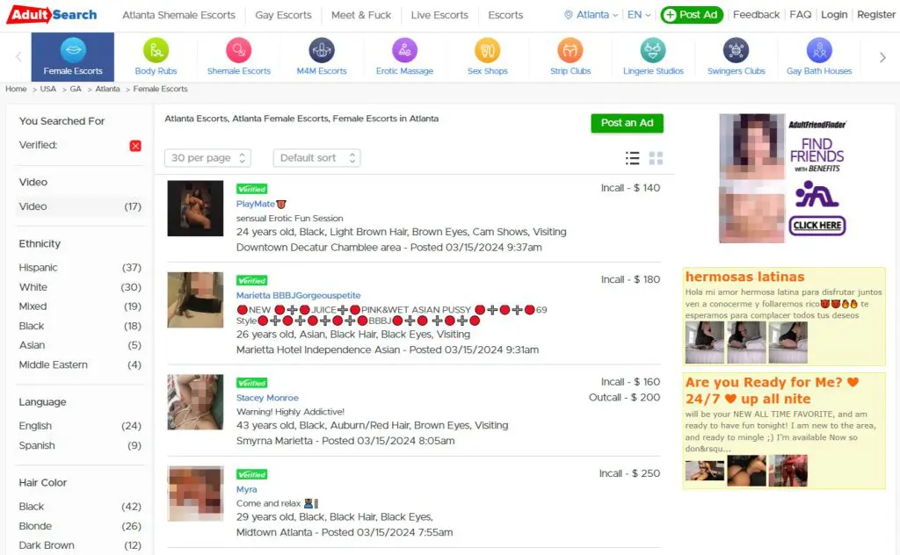Filter hair color by Black (42)
This screenshot has width=900, height=555.
tap(80, 507)
